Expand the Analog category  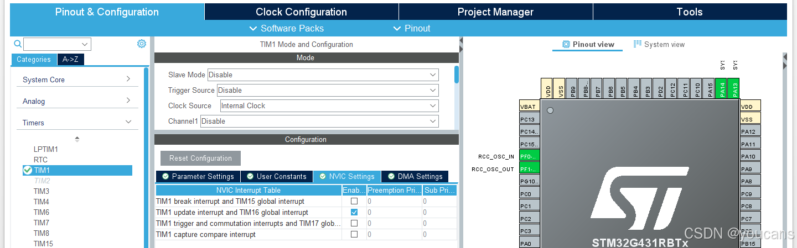point(77,101)
